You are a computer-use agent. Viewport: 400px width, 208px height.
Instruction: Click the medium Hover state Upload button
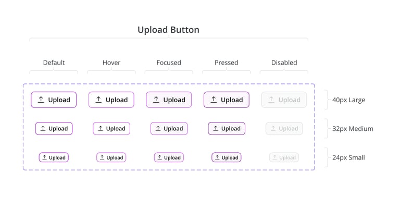coord(111,129)
